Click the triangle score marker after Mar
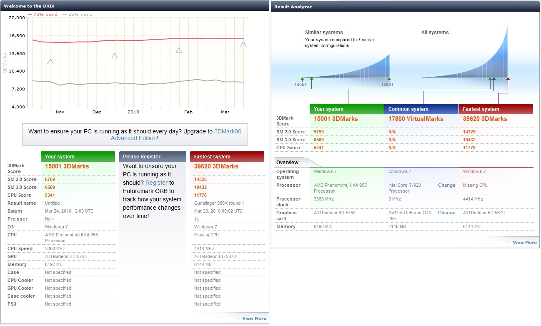This screenshot has width=541, height=326. [243, 44]
